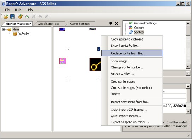Switch to the GlobalScript.asc tab
Screen dimensions: 192x139
point(48,24)
